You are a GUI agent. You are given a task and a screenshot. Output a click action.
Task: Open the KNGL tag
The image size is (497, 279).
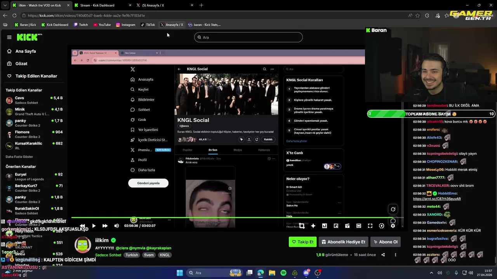[165, 255]
